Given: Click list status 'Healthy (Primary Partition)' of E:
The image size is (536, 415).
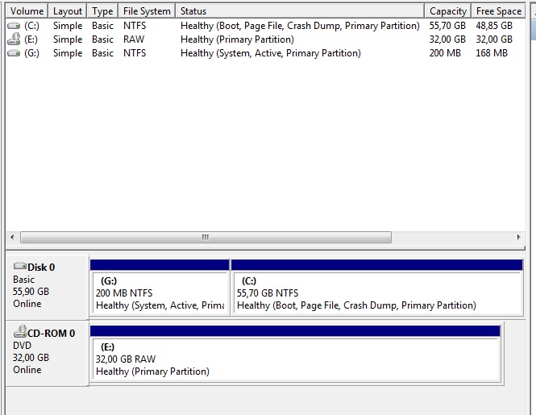Looking at the screenshot, I should coord(237,39).
